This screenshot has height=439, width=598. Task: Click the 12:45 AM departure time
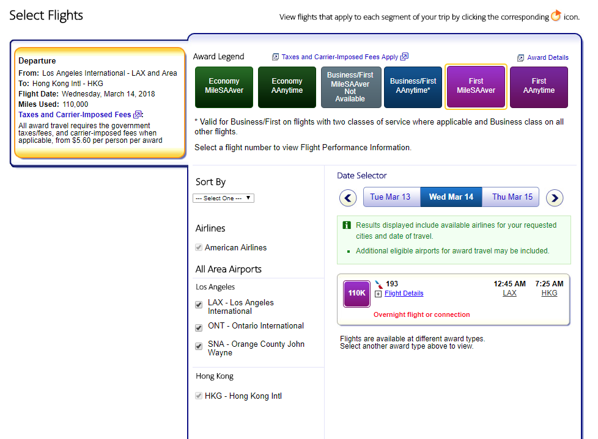509,284
